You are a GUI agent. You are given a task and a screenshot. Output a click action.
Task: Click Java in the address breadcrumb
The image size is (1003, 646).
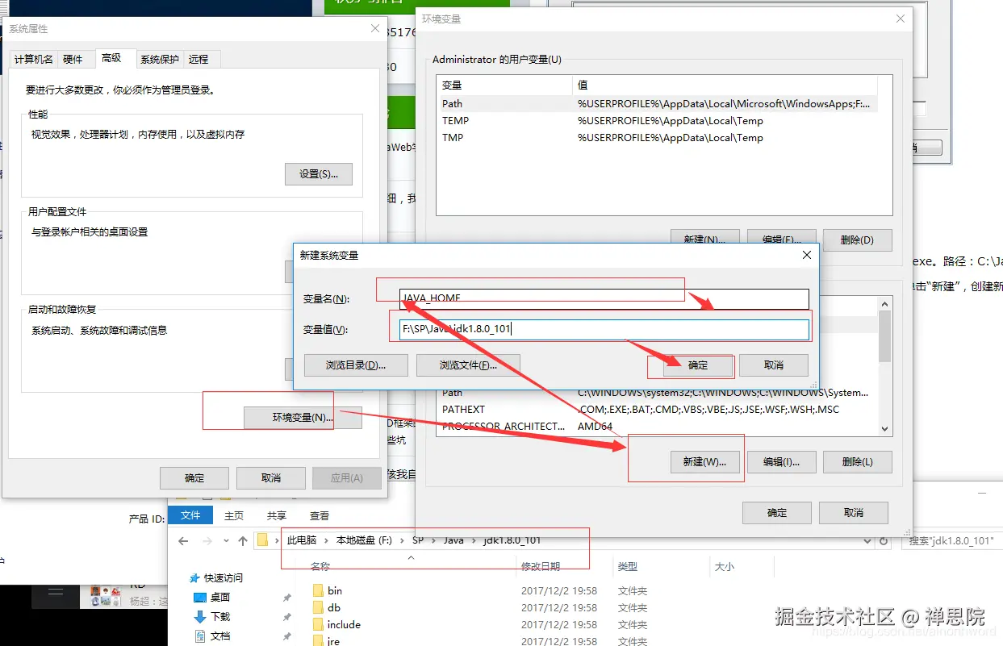[453, 540]
